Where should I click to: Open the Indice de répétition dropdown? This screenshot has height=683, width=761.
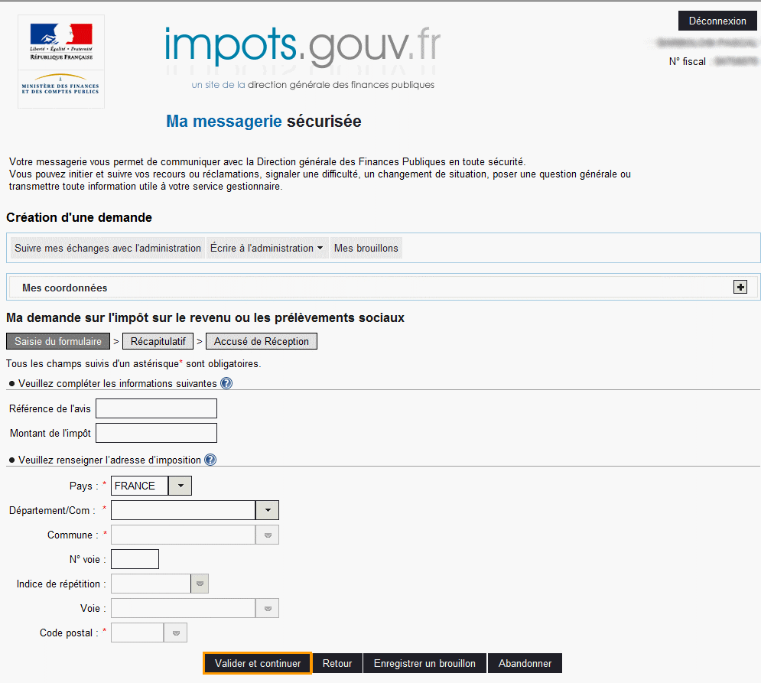[200, 584]
